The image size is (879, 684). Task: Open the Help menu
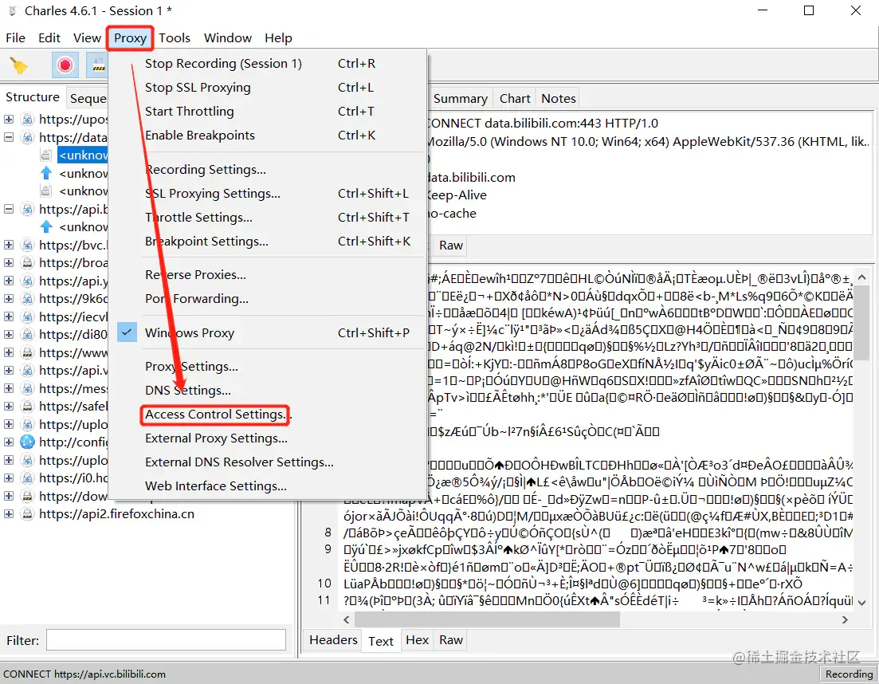(x=278, y=37)
